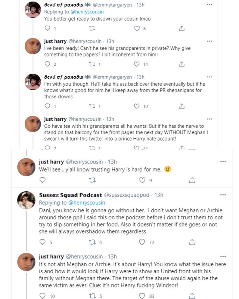
Task: Open more options on 'We'll see...' tweet
Action: 223,161
